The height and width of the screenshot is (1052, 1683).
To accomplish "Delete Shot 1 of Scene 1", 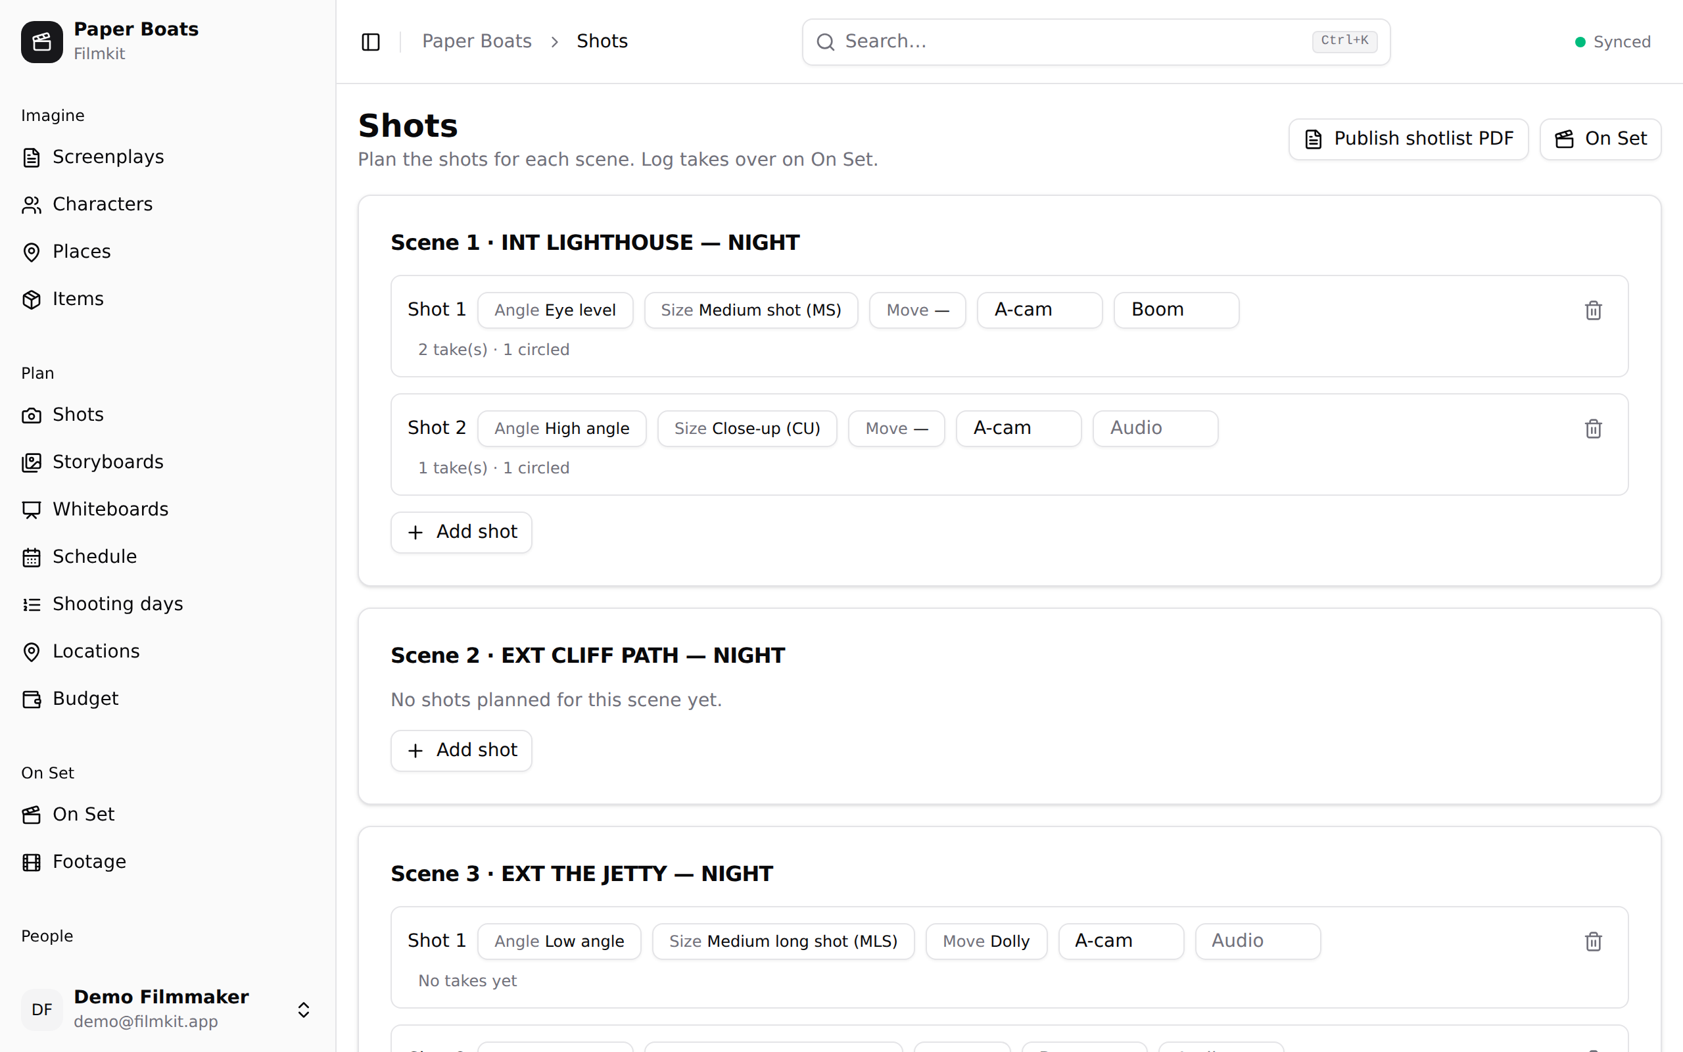I will (x=1594, y=310).
